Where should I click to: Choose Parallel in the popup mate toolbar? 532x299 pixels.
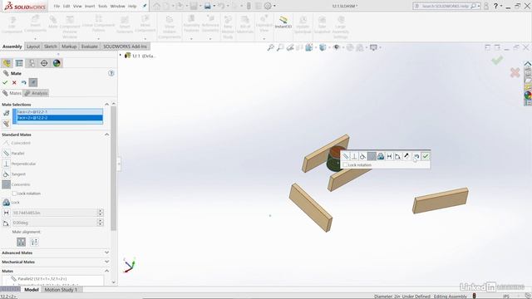tap(346, 156)
